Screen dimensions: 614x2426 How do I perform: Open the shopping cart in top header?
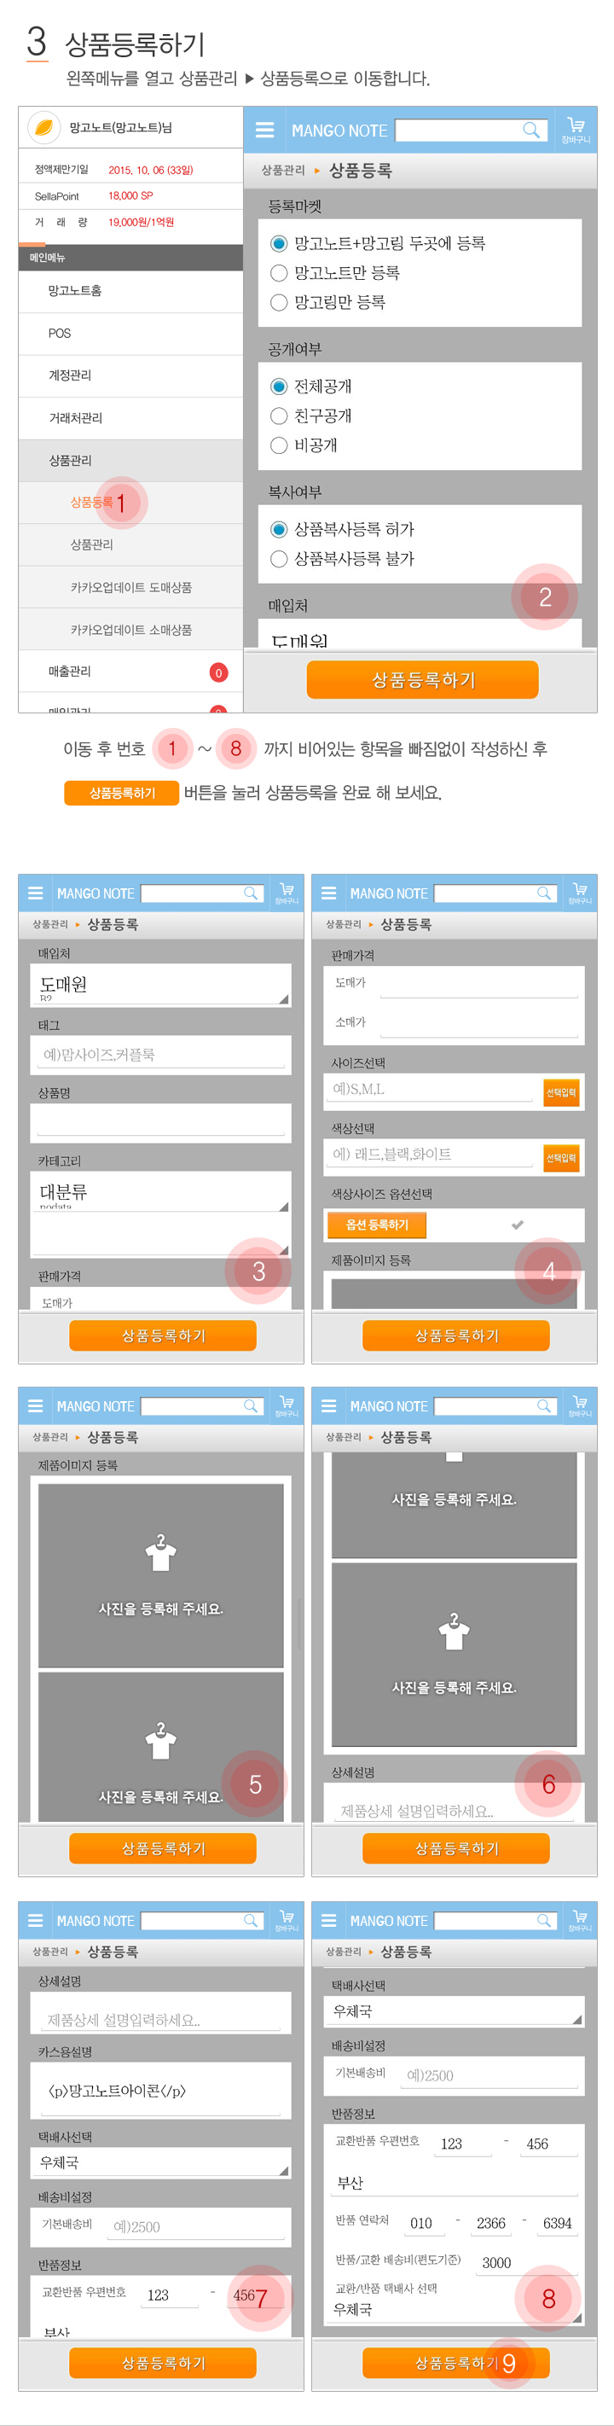576,129
